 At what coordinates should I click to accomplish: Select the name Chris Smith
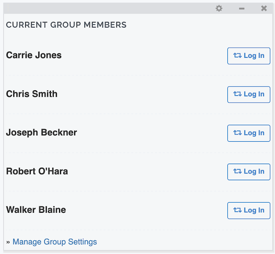pyautogui.click(x=32, y=94)
